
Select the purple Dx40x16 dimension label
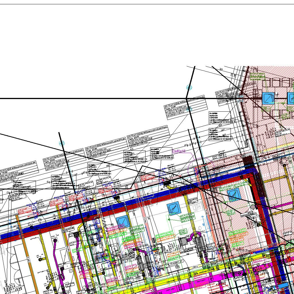179,151
